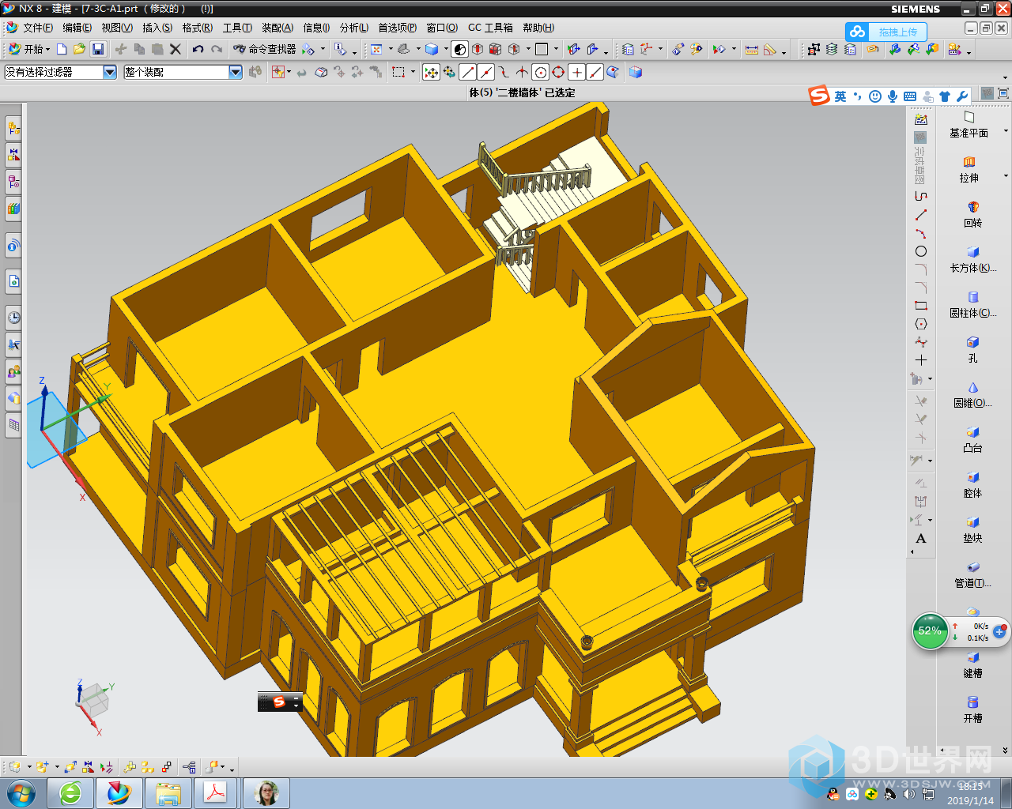
Task: Click the Sogou microphone voice input icon
Action: 893,96
